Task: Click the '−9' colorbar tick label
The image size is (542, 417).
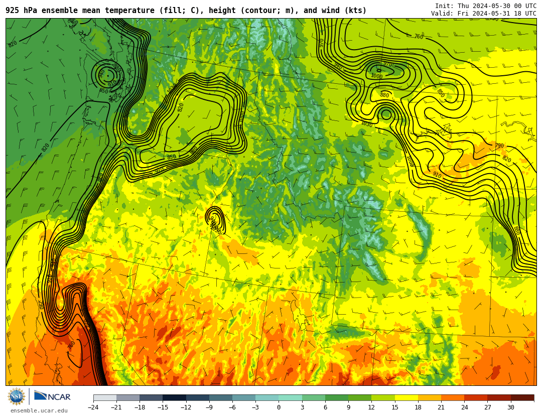Action: [209, 407]
